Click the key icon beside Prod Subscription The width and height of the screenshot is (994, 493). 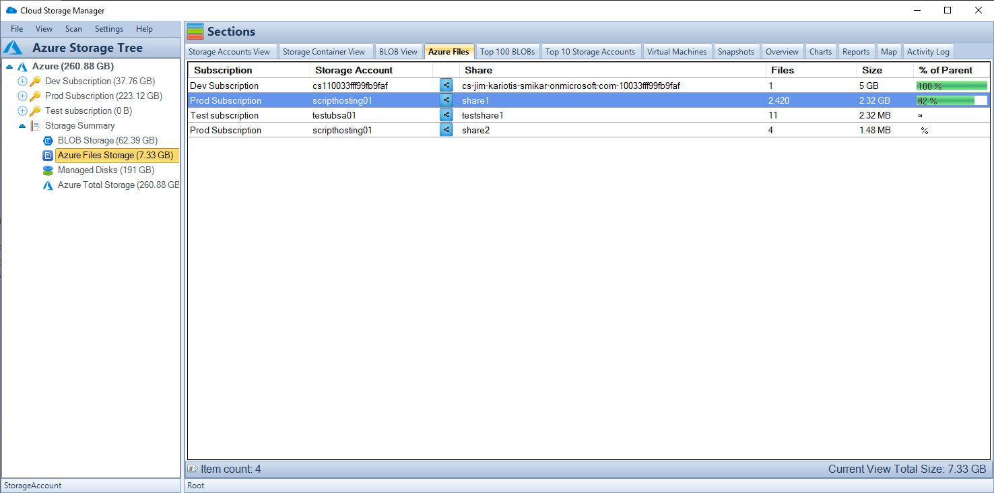coord(36,96)
